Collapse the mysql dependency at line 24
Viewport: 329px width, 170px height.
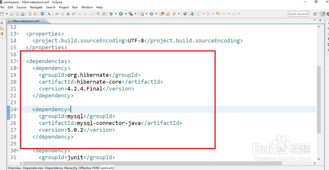click(18, 109)
